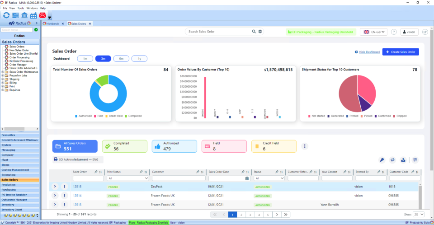Open the View menu

12,8
